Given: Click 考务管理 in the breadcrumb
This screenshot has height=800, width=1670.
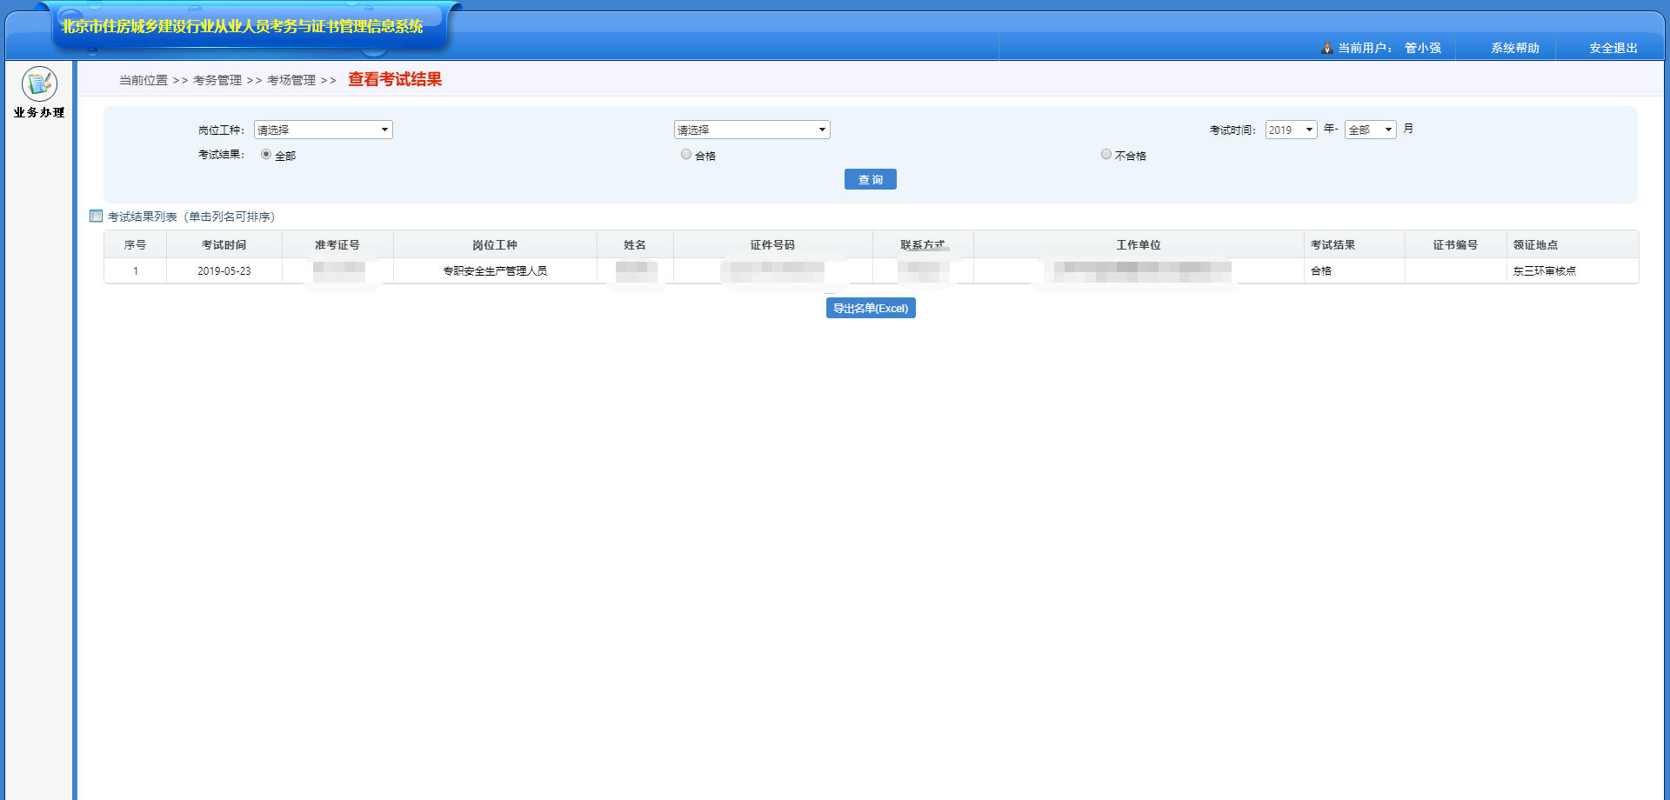Looking at the screenshot, I should [x=217, y=80].
